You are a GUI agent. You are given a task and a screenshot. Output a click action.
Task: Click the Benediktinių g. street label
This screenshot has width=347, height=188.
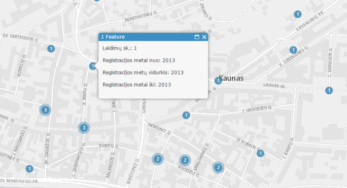coord(141,16)
